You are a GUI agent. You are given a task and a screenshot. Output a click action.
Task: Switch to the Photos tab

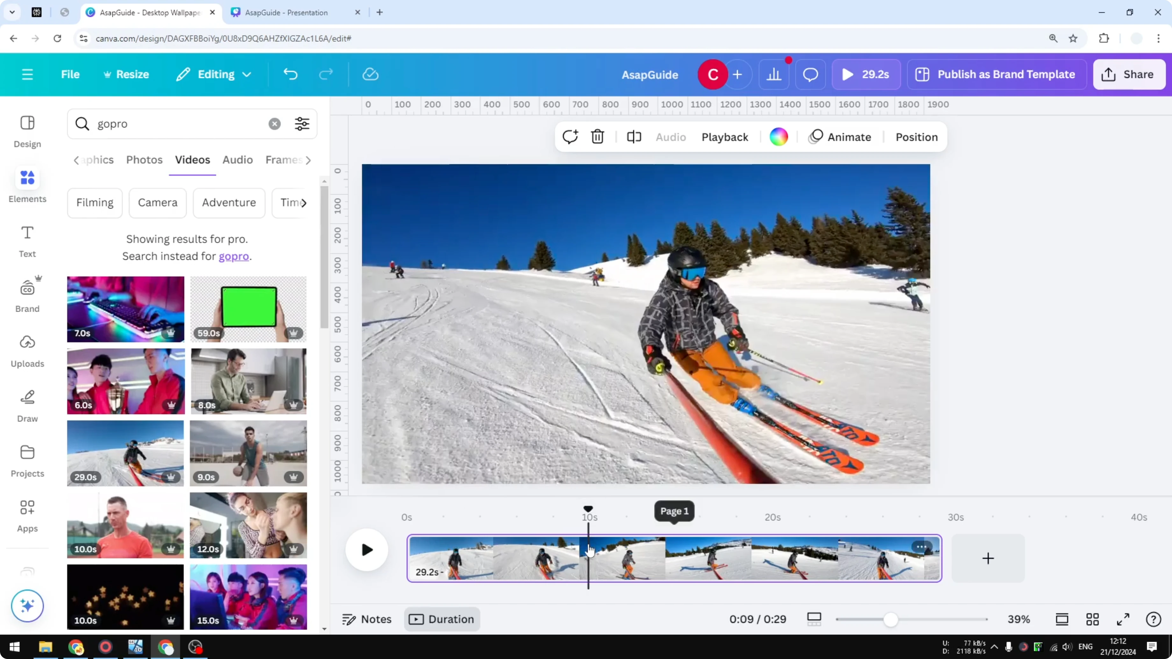(144, 159)
